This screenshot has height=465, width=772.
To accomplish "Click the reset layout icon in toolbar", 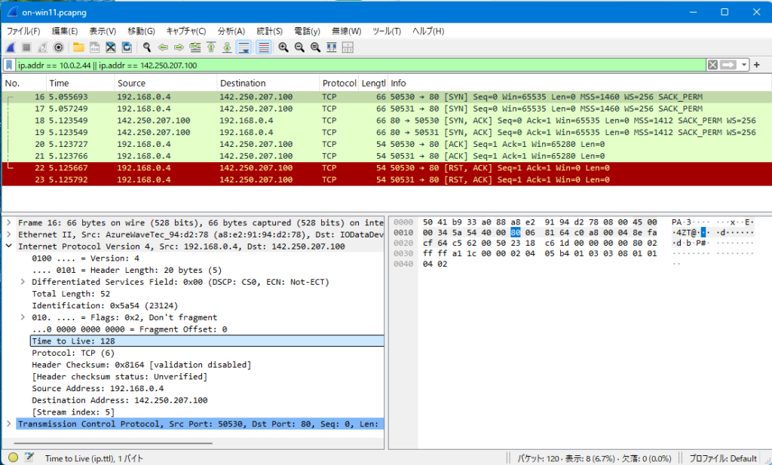I will (348, 47).
